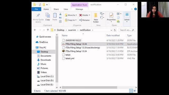The image size is (169, 95).
Task: Create a New folder
Action: tap(96, 18)
